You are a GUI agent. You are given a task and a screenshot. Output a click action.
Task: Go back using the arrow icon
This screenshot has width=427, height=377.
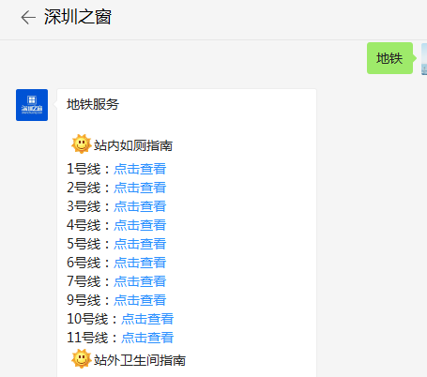click(28, 17)
